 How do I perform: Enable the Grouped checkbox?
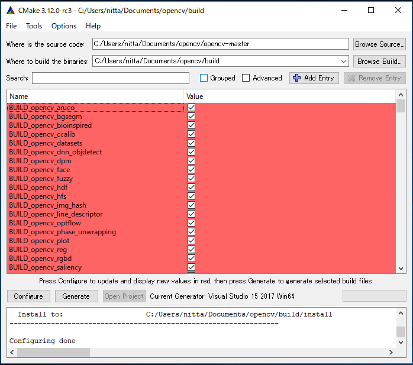click(x=204, y=78)
